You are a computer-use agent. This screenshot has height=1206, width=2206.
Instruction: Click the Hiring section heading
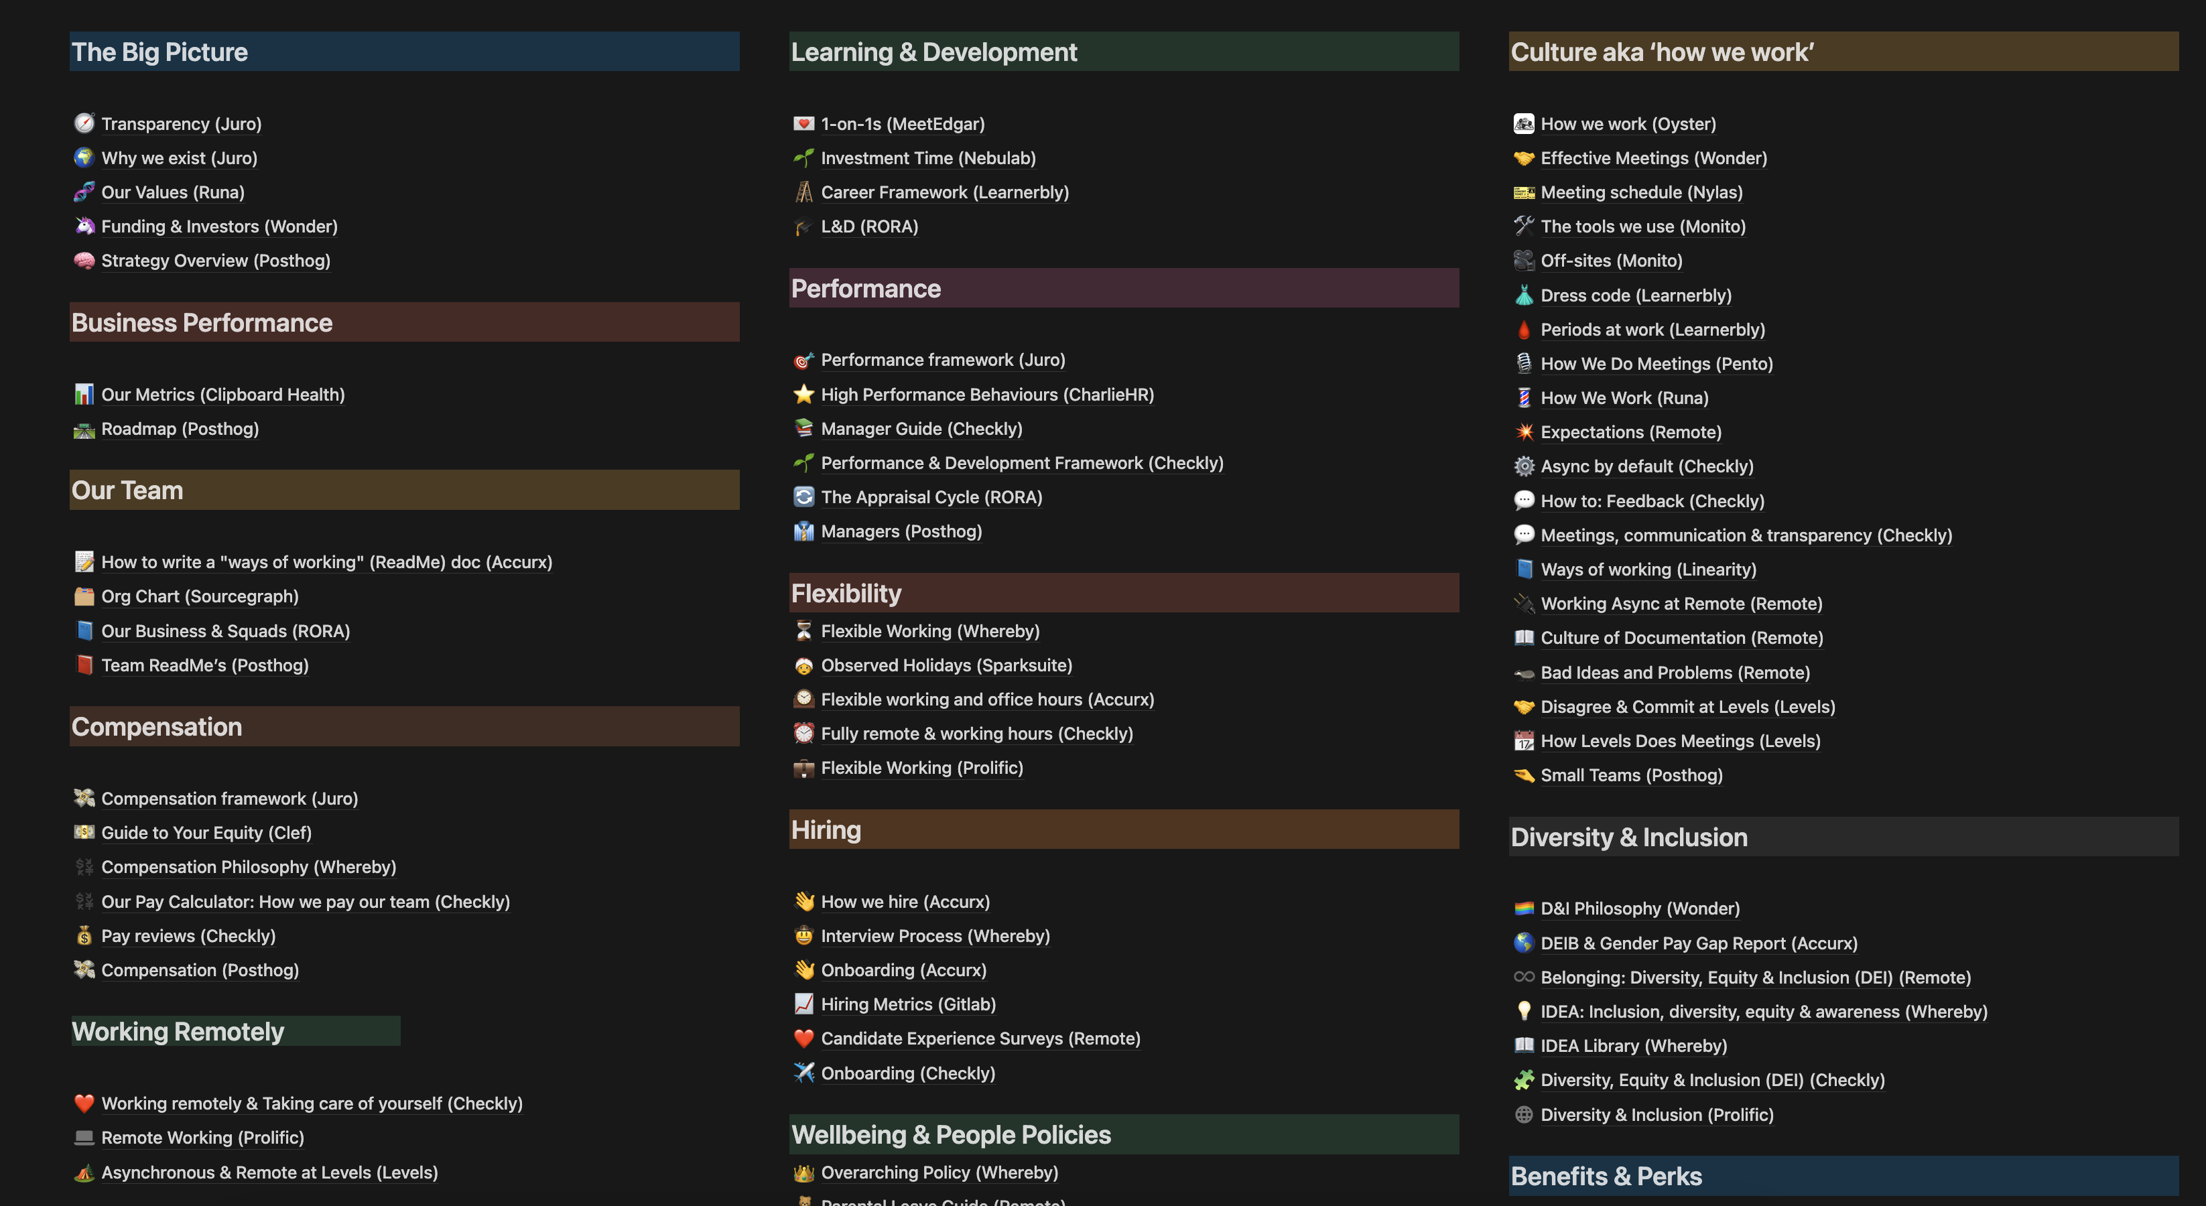826,829
